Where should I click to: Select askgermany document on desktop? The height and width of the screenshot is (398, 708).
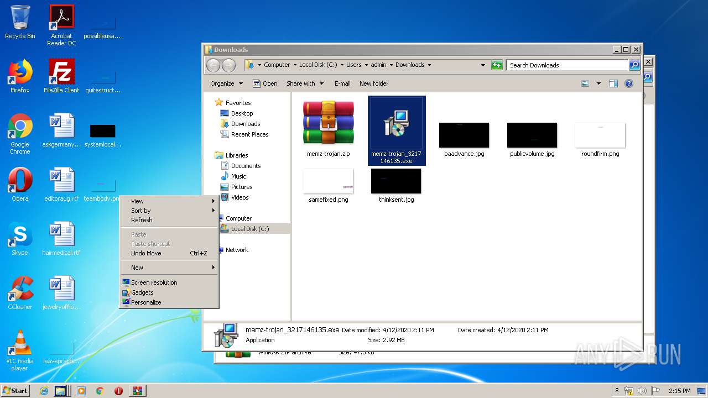pyautogui.click(x=61, y=130)
